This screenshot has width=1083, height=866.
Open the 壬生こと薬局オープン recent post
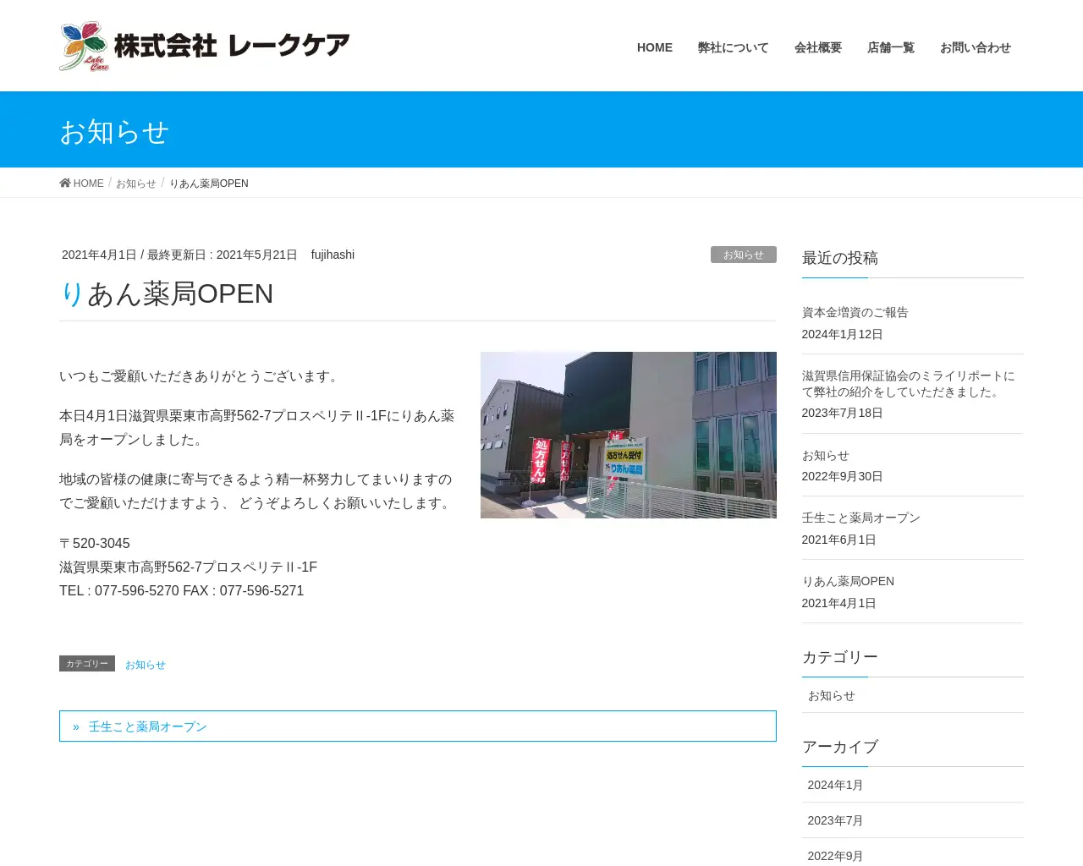pyautogui.click(x=860, y=518)
